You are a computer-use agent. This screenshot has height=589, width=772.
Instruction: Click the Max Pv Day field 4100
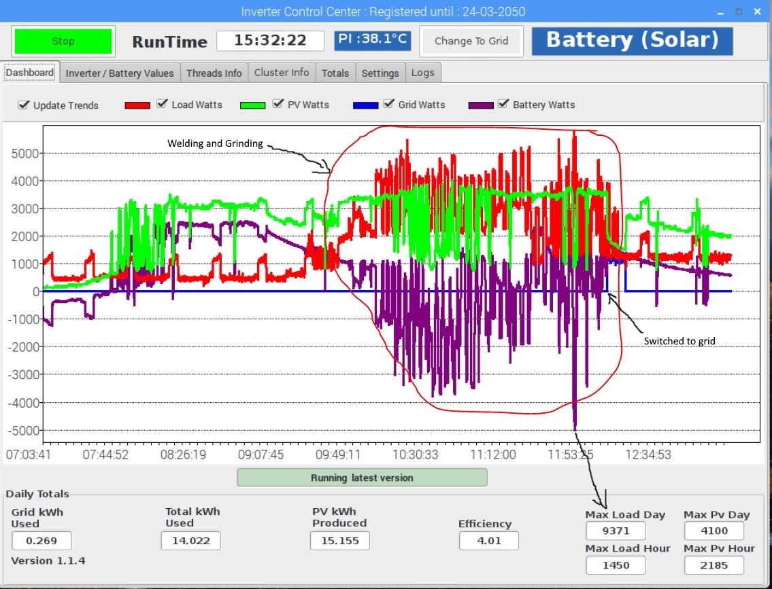pyautogui.click(x=714, y=531)
